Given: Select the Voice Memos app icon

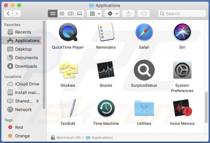Looking at the screenshot, I should pyautogui.click(x=182, y=108).
